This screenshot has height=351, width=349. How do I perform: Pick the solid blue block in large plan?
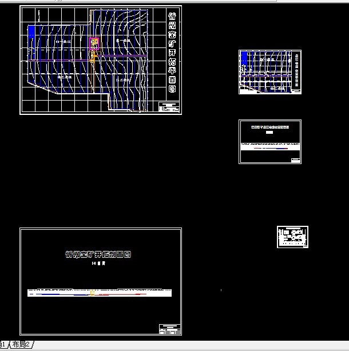[31, 31]
